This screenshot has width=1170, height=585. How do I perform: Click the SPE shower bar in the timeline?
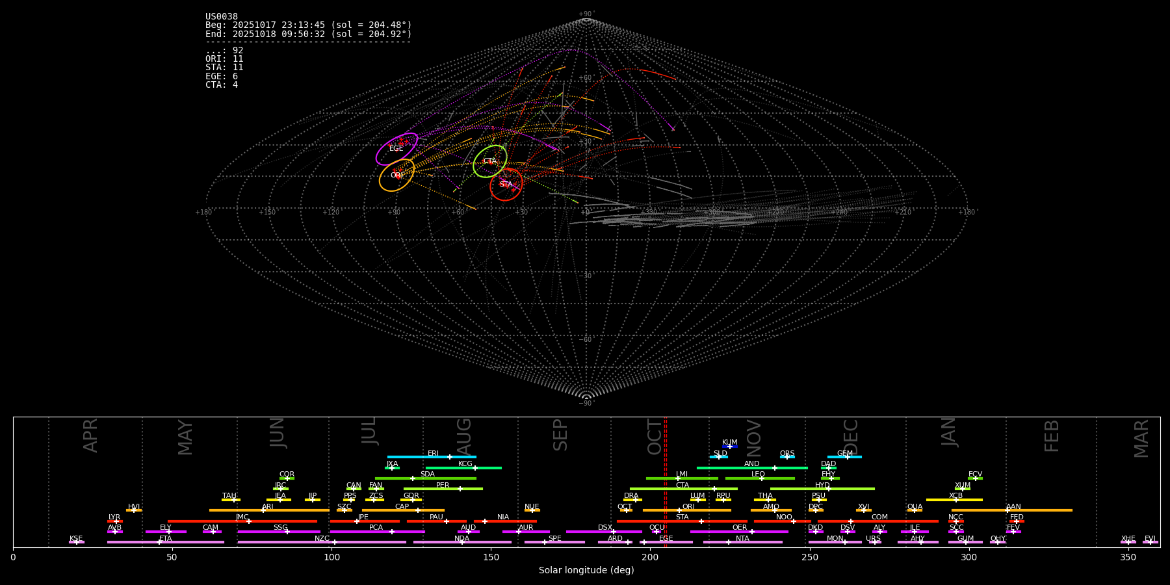[x=554, y=542]
